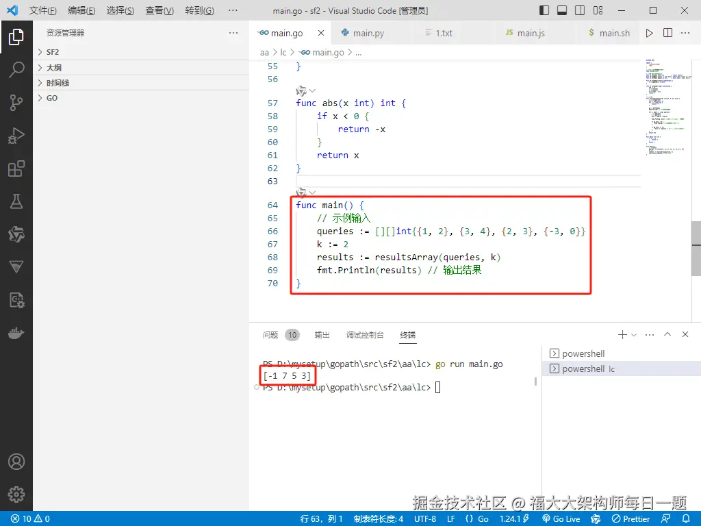This screenshot has width=701, height=526.
Task: Change LF end of line sequence
Action: point(450,518)
